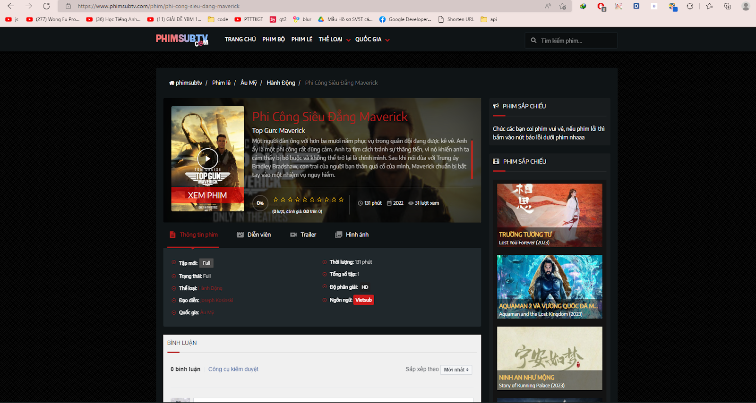Open PHIM BỘ in the navigation
The image size is (756, 403).
point(274,40)
